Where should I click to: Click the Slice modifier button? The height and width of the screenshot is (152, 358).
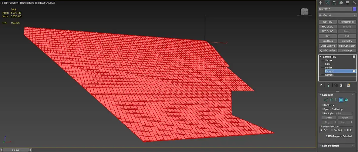point(328,36)
